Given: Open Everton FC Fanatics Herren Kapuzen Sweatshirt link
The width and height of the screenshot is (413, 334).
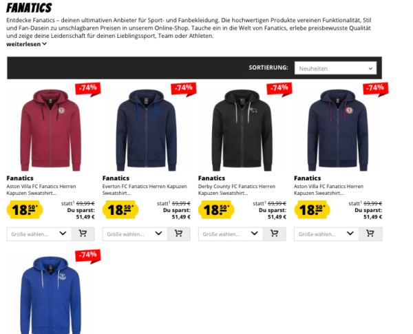Looking at the screenshot, I should pos(145,190).
